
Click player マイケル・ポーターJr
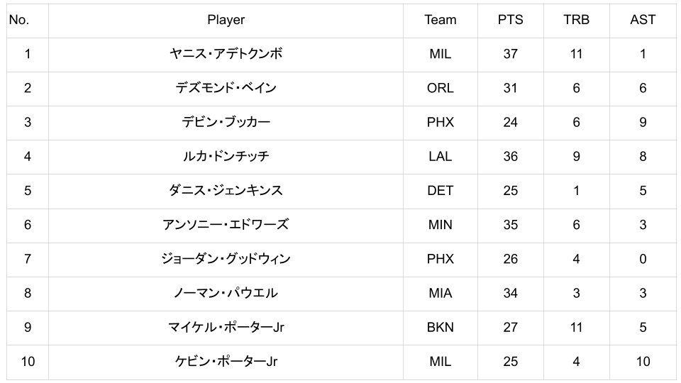pos(226,327)
